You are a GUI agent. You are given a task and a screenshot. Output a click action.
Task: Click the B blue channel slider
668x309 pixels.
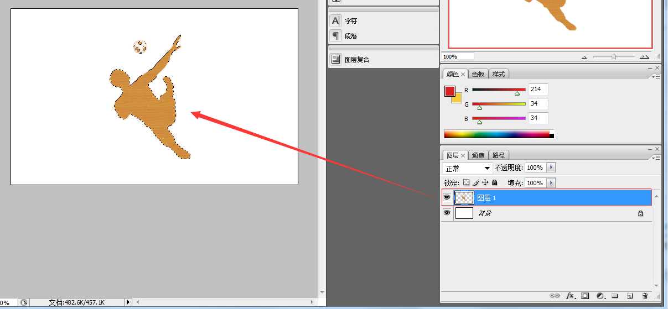point(499,118)
